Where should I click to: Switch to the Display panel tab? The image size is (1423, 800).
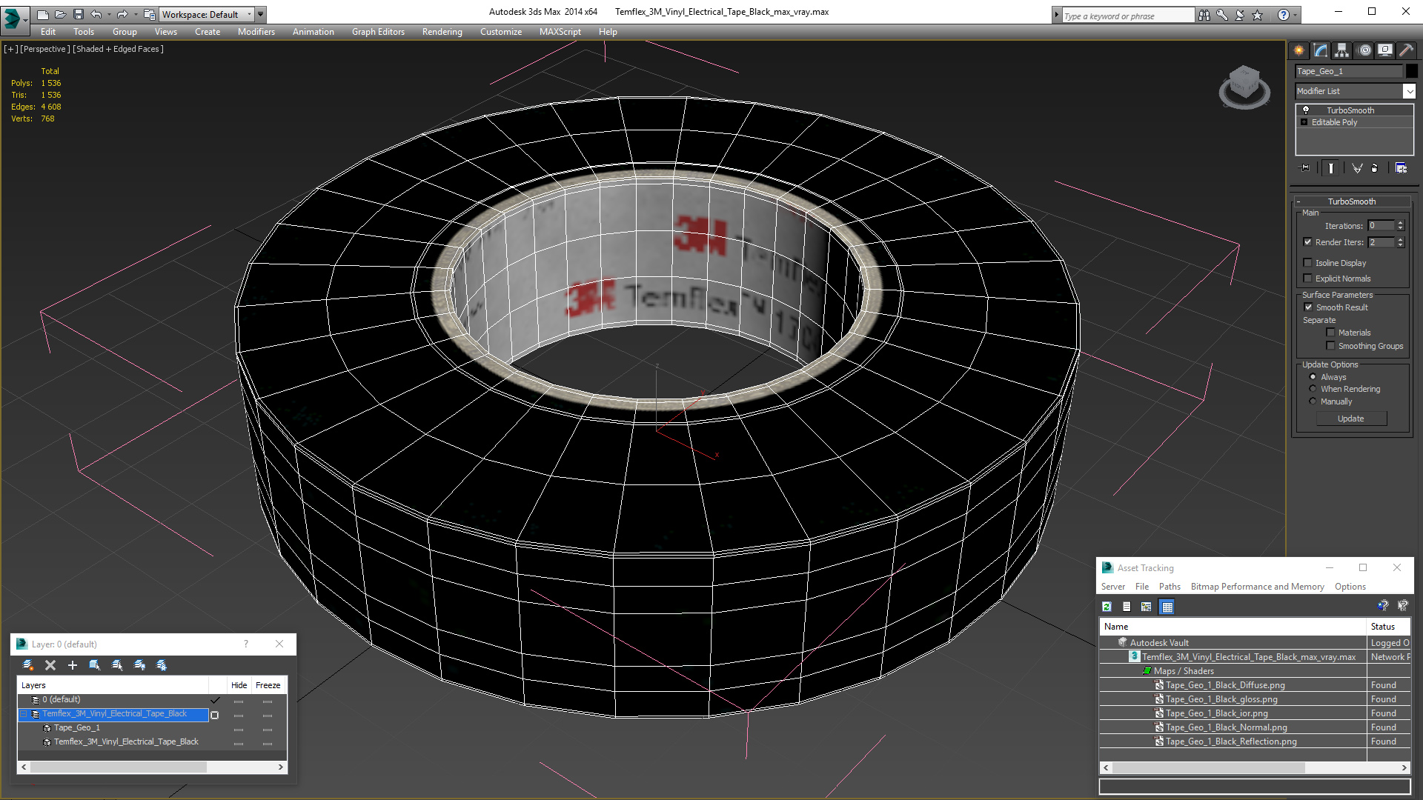point(1385,50)
